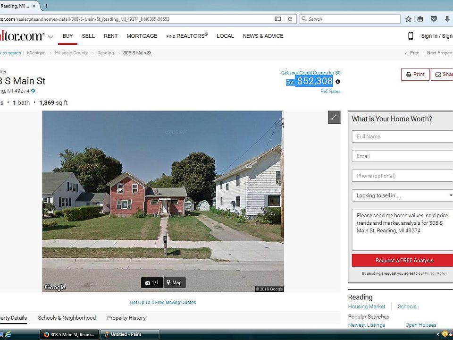Click the Map button on the photo
The height and width of the screenshot is (340, 453).
tap(174, 282)
